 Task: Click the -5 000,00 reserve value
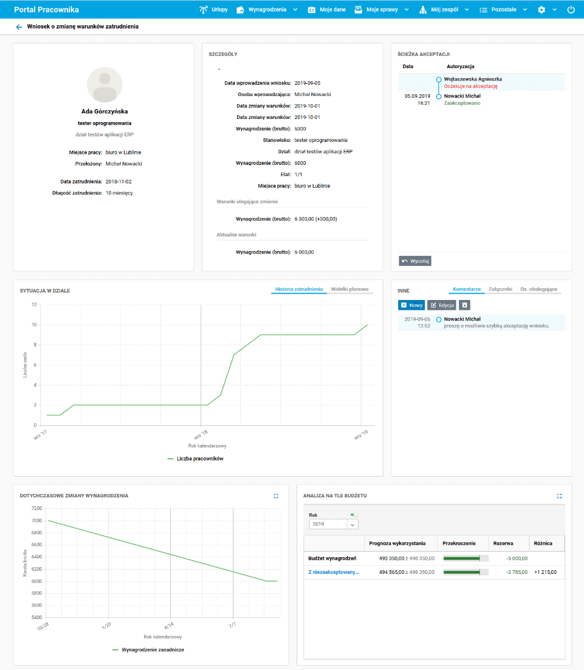[516, 558]
